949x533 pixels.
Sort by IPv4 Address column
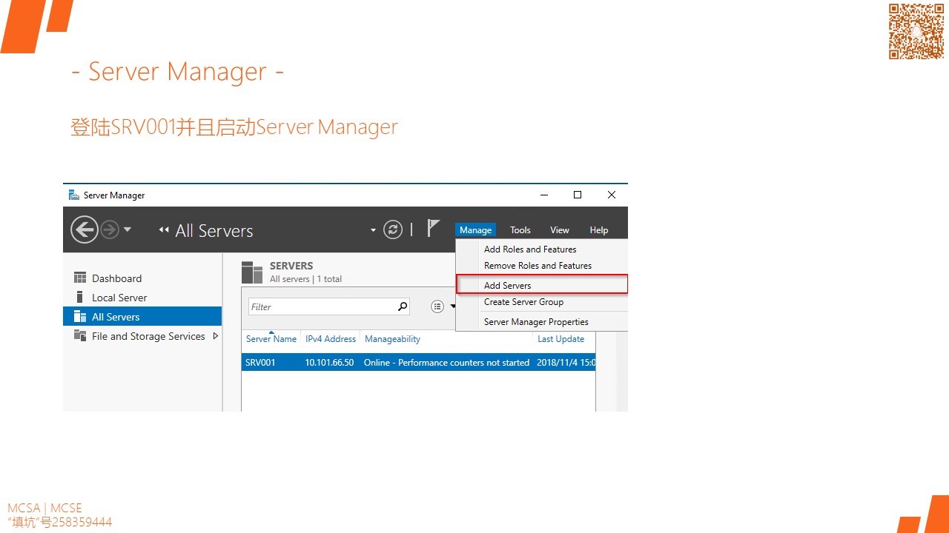click(331, 339)
